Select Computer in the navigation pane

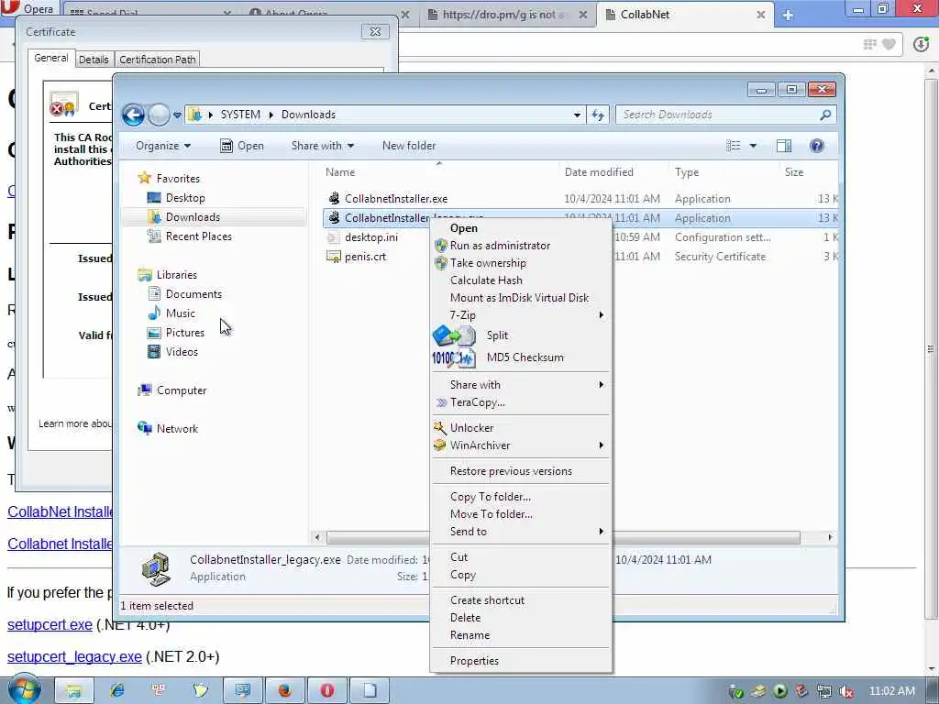182,390
